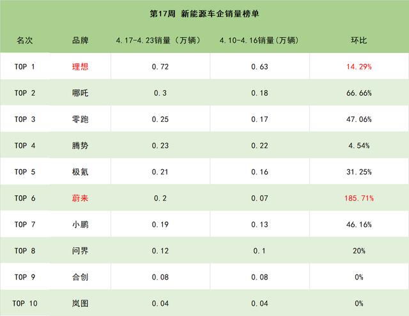Select the 极氪 brand cell
This screenshot has height=316, width=409.
[80, 172]
